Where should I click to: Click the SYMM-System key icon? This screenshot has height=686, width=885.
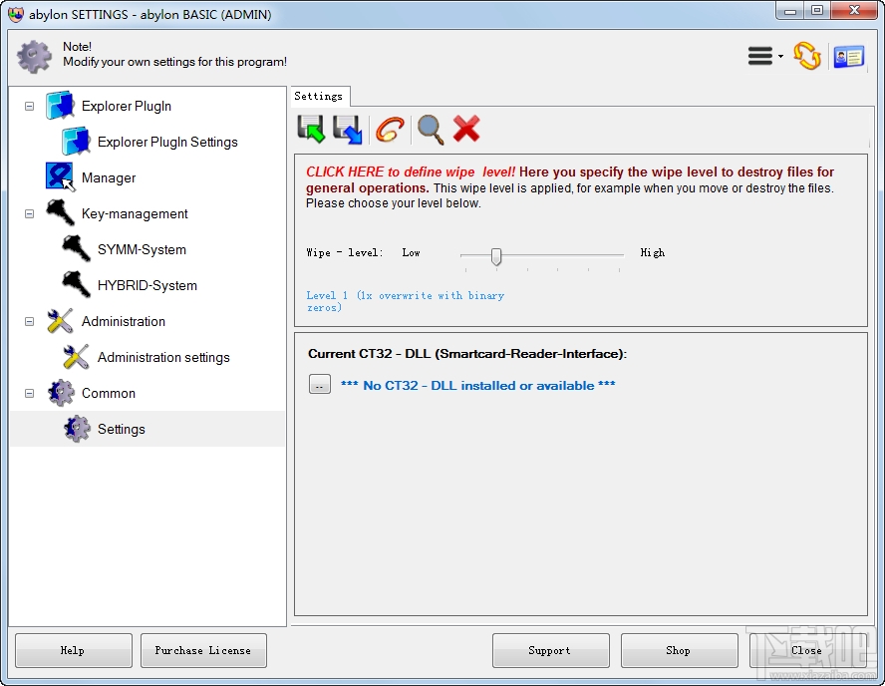[76, 249]
